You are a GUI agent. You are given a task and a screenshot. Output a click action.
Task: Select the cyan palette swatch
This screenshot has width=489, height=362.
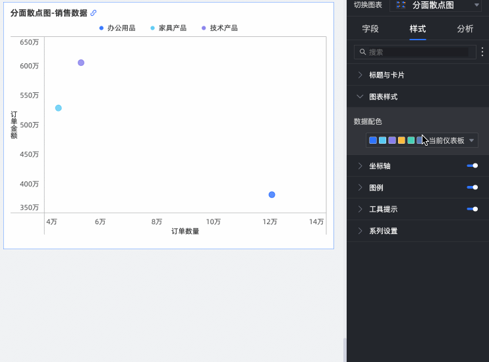click(382, 140)
